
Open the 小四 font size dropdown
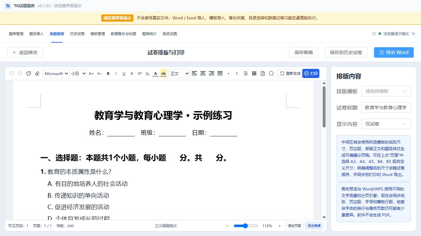click(x=78, y=73)
